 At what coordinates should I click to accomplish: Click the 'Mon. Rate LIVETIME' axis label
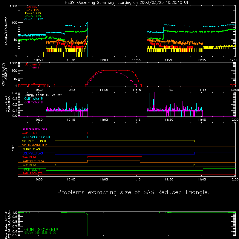coord(6,224)
